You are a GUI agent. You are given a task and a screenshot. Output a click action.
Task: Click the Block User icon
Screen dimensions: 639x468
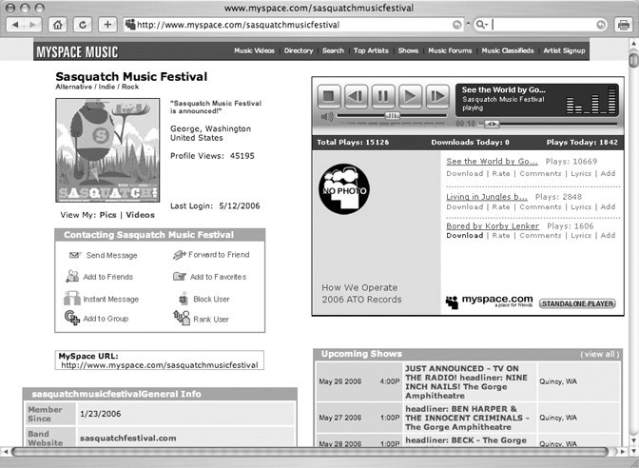(x=182, y=299)
